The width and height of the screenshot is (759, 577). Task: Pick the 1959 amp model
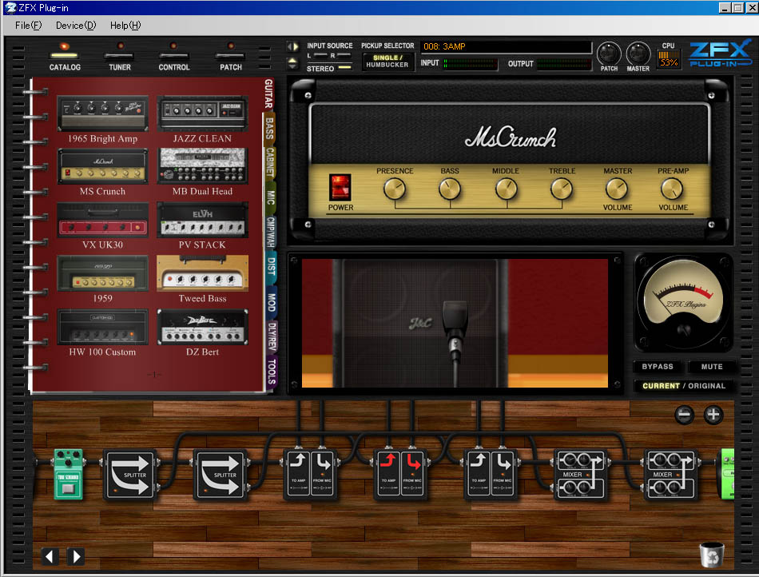pos(102,273)
